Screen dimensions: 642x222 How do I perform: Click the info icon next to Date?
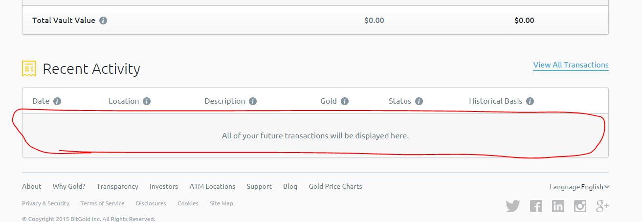[x=57, y=101]
